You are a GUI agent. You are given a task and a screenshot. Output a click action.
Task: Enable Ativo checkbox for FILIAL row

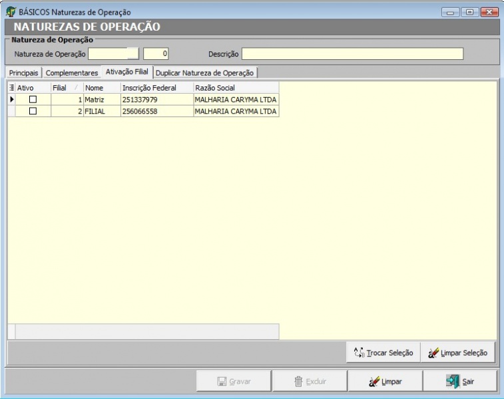point(33,111)
